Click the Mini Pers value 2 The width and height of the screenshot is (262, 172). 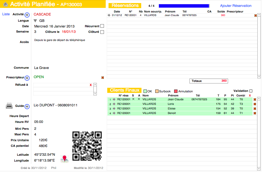[x=35, y=128]
